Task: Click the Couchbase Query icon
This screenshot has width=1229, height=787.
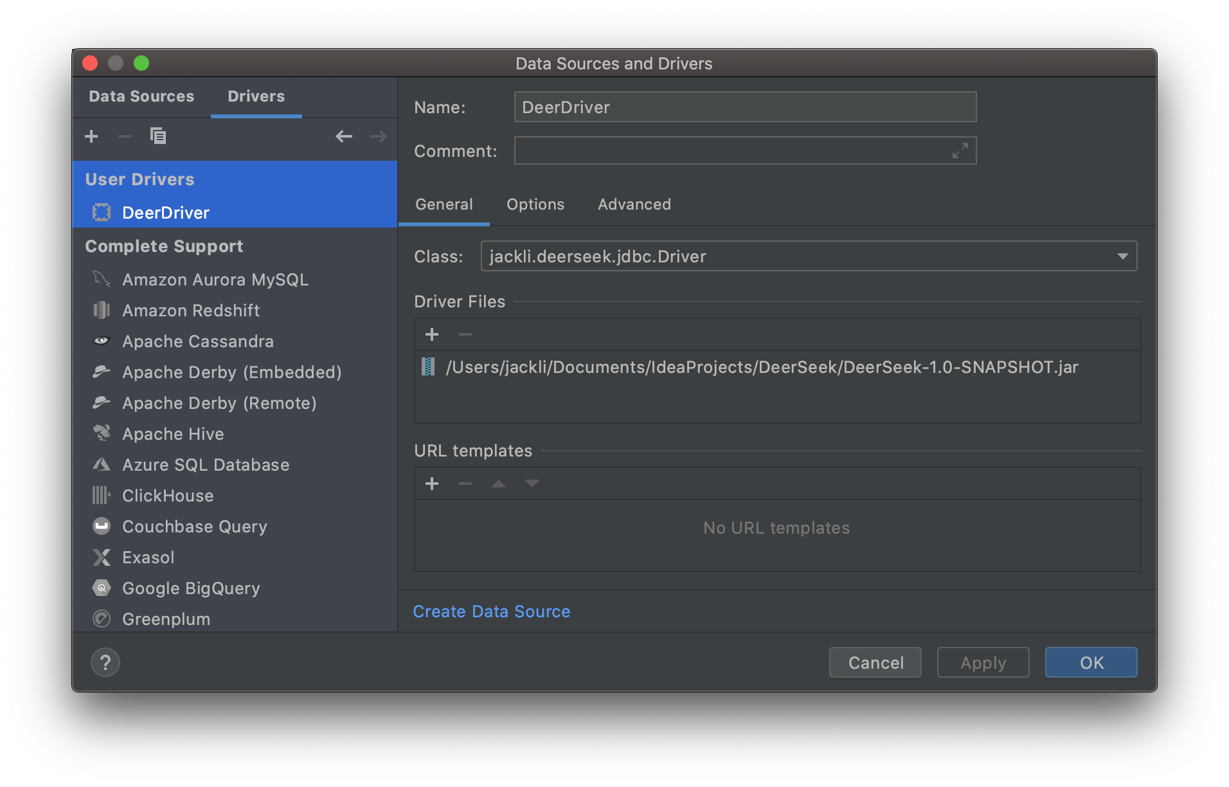Action: (x=102, y=526)
